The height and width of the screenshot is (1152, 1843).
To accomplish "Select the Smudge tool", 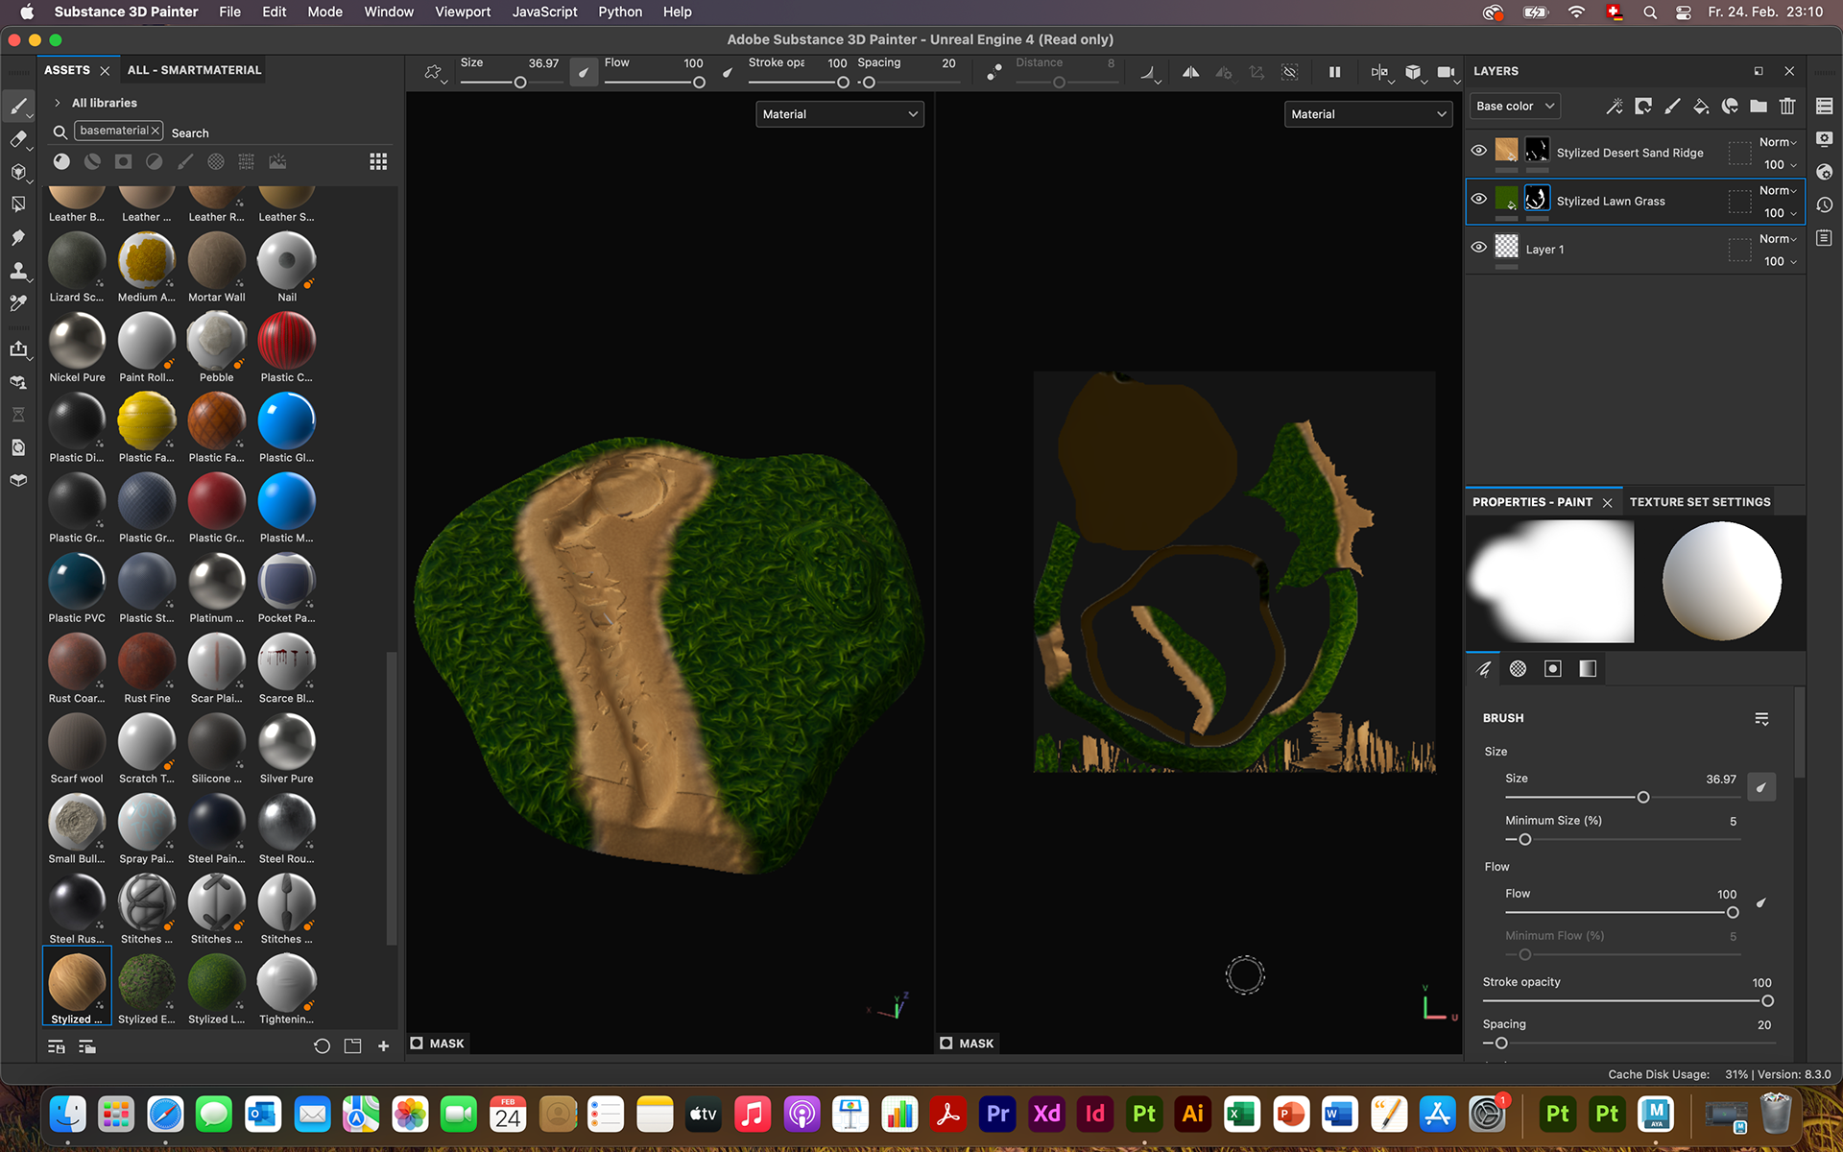I will [x=17, y=237].
